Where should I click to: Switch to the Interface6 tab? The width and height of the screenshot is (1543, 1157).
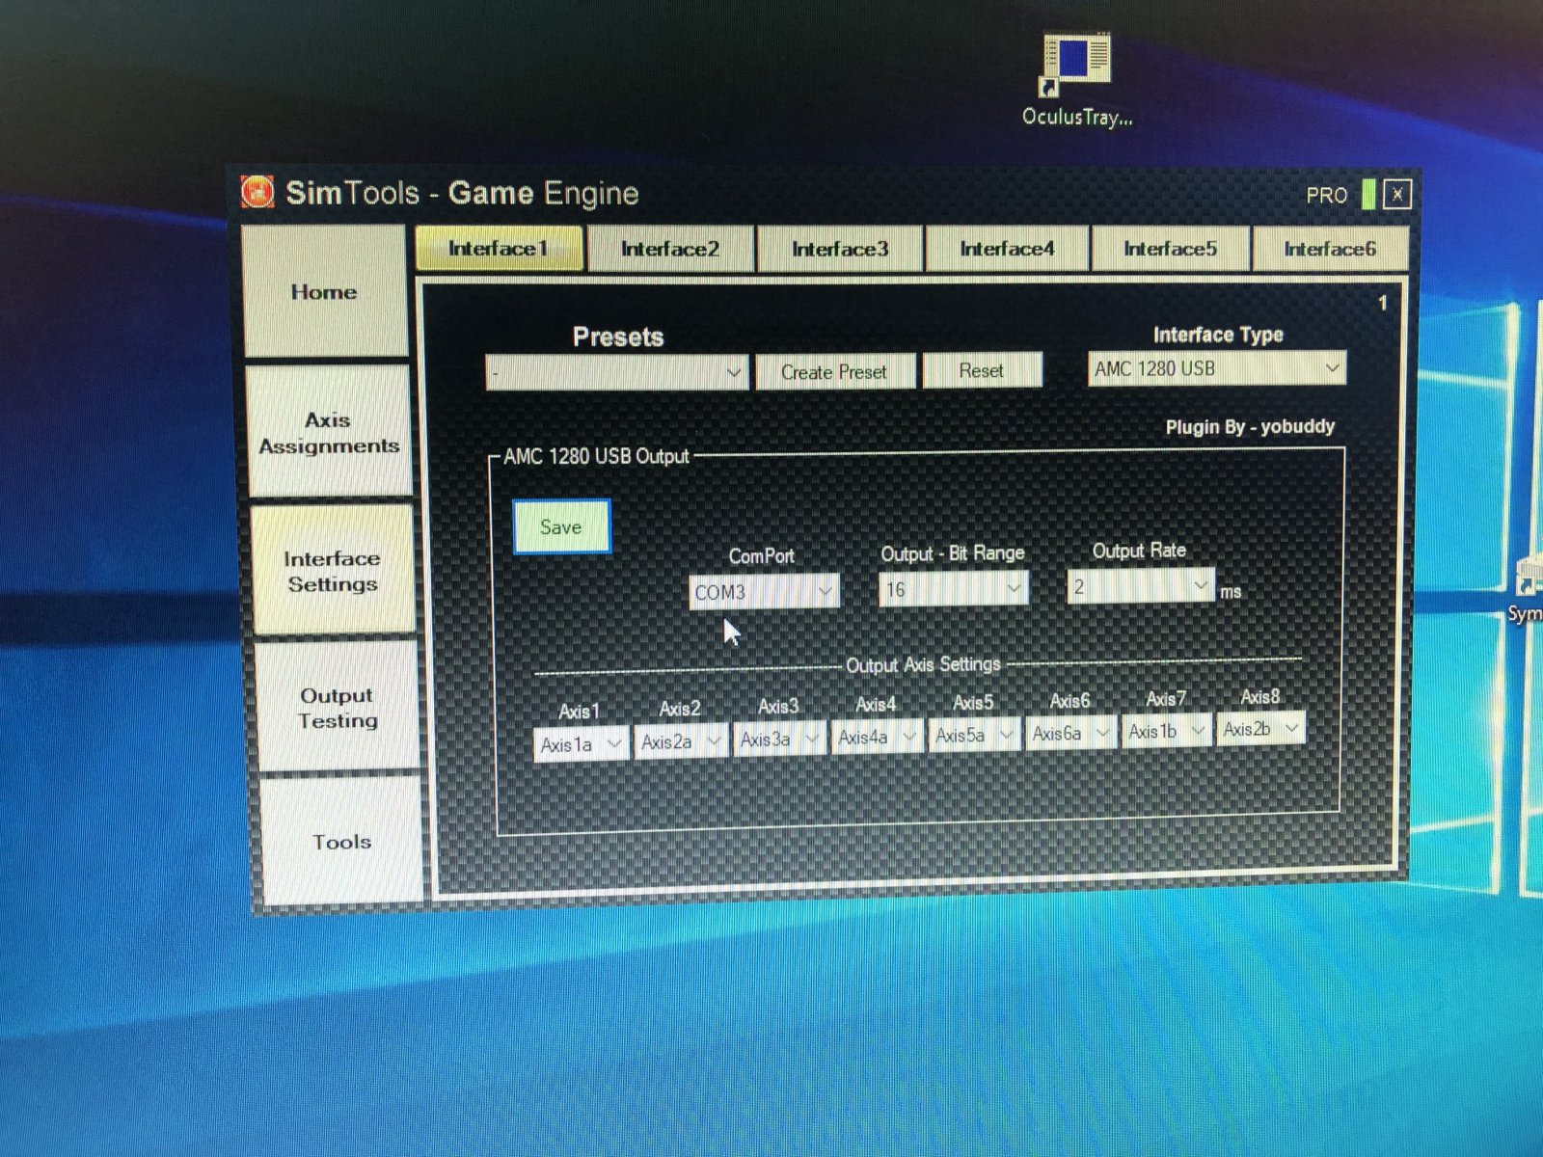(x=1329, y=249)
